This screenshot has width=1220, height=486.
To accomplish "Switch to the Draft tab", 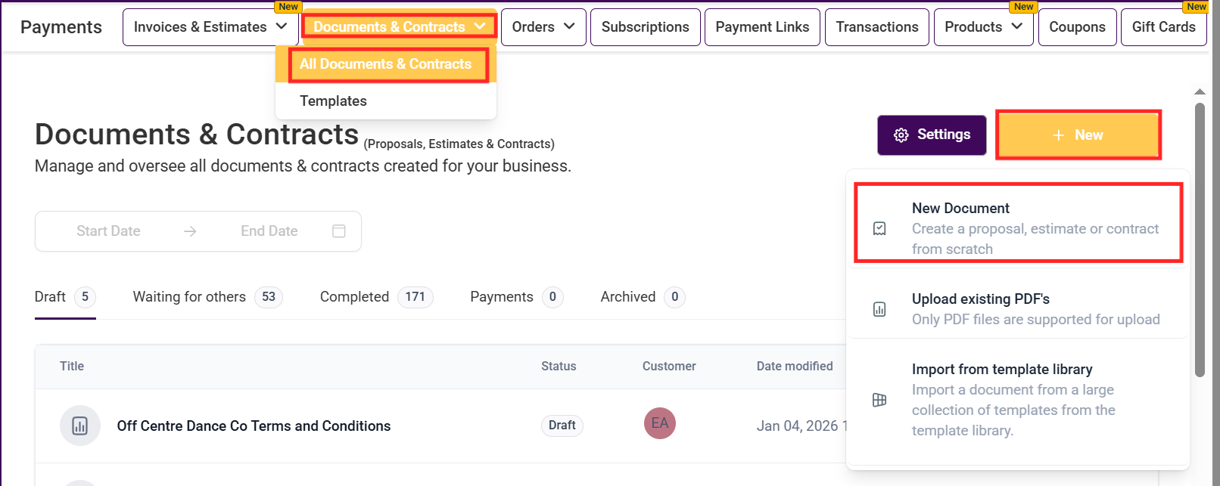I will [65, 297].
